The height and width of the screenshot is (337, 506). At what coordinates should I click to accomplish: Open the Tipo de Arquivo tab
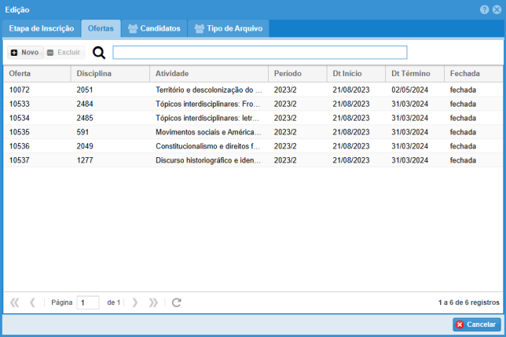pyautogui.click(x=229, y=29)
